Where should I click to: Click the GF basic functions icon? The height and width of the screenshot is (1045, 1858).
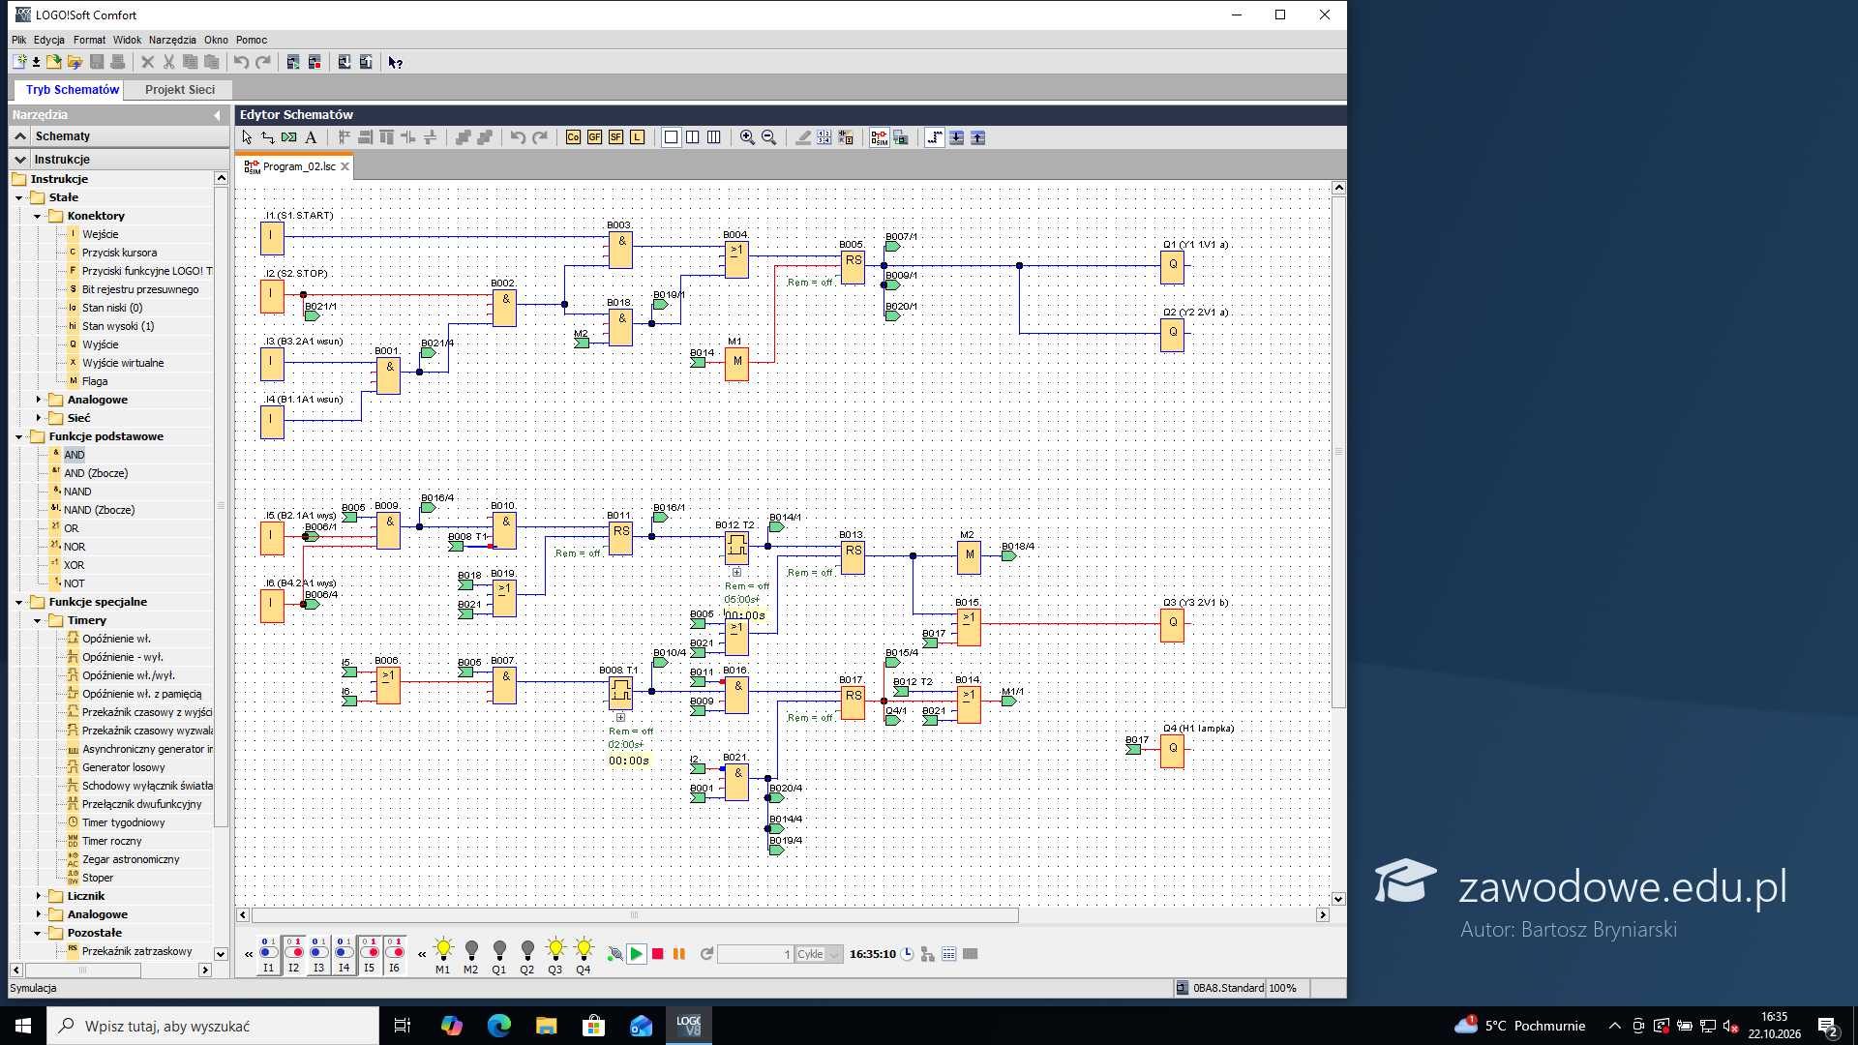594,137
